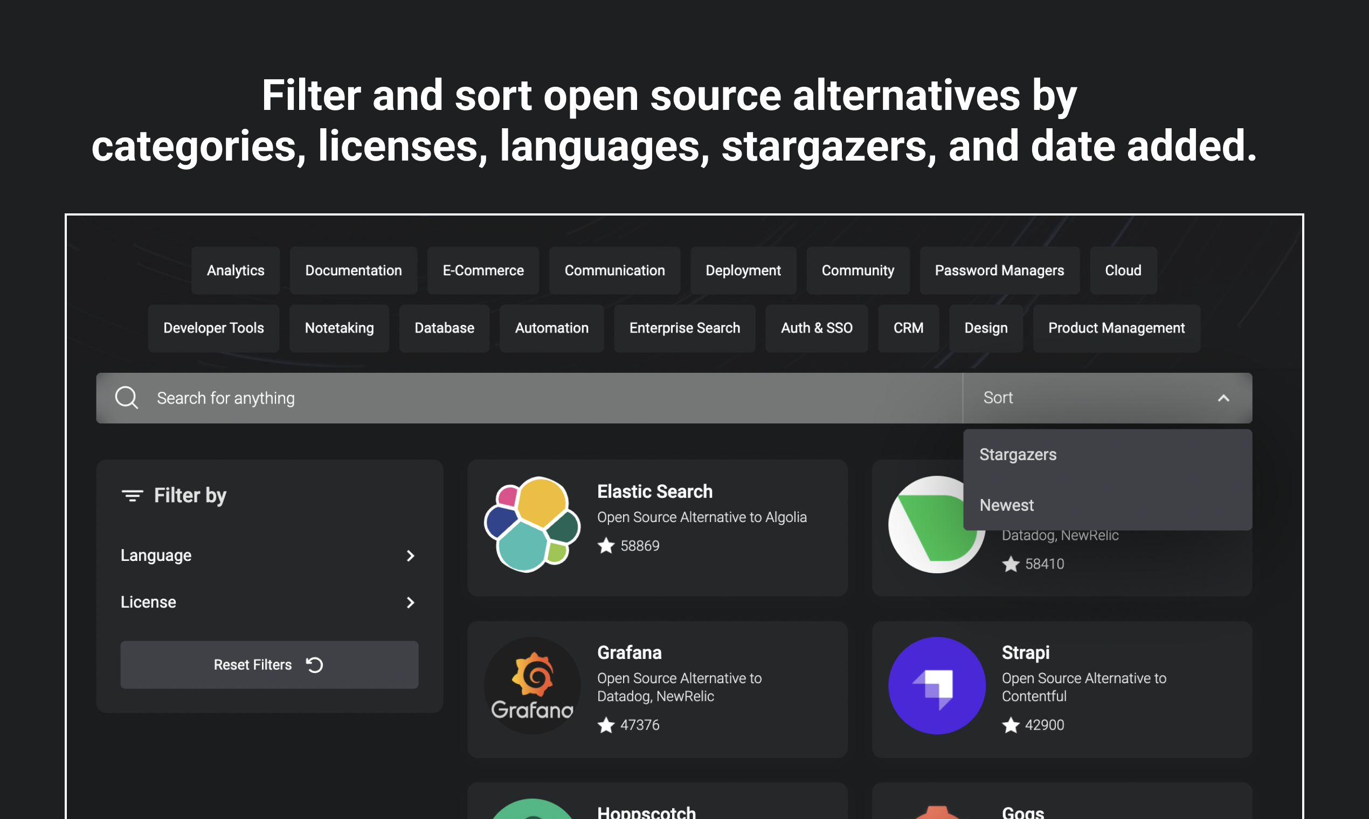Toggle the Enterprise Search category chip
Screen dimensions: 1369x819
(684, 328)
